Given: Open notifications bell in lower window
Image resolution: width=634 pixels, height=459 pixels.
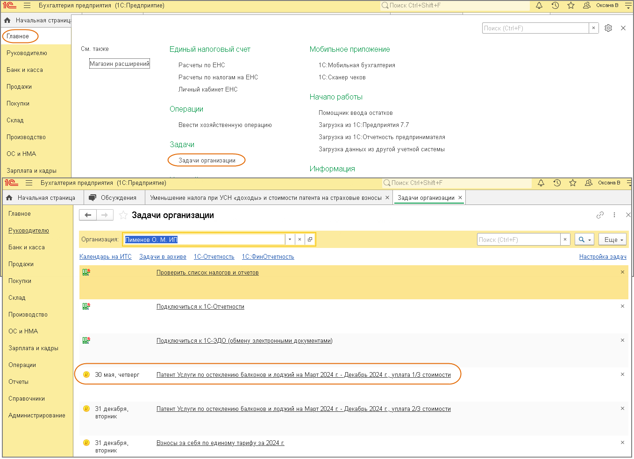Looking at the screenshot, I should tap(541, 183).
